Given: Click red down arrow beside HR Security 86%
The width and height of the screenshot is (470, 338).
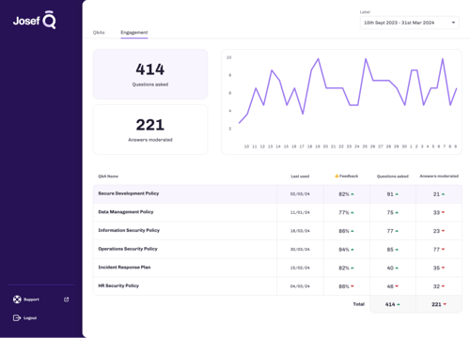Looking at the screenshot, I should (352, 286).
